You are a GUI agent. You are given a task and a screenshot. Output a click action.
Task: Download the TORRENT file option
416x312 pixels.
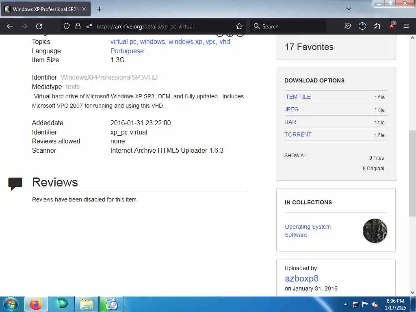click(x=298, y=134)
